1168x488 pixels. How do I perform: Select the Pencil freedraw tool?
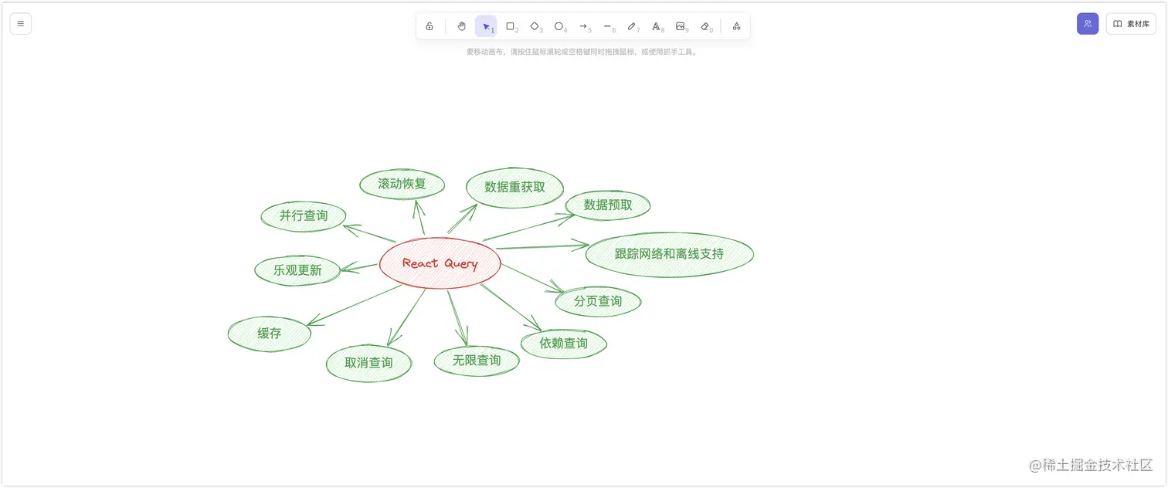point(632,26)
